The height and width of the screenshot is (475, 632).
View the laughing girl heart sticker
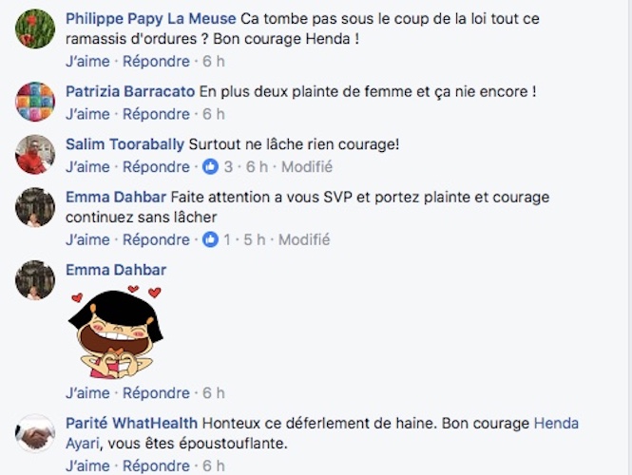coord(116,332)
